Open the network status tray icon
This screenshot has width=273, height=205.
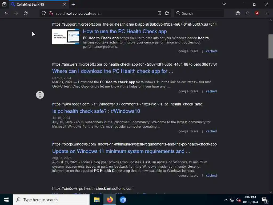(x=232, y=200)
